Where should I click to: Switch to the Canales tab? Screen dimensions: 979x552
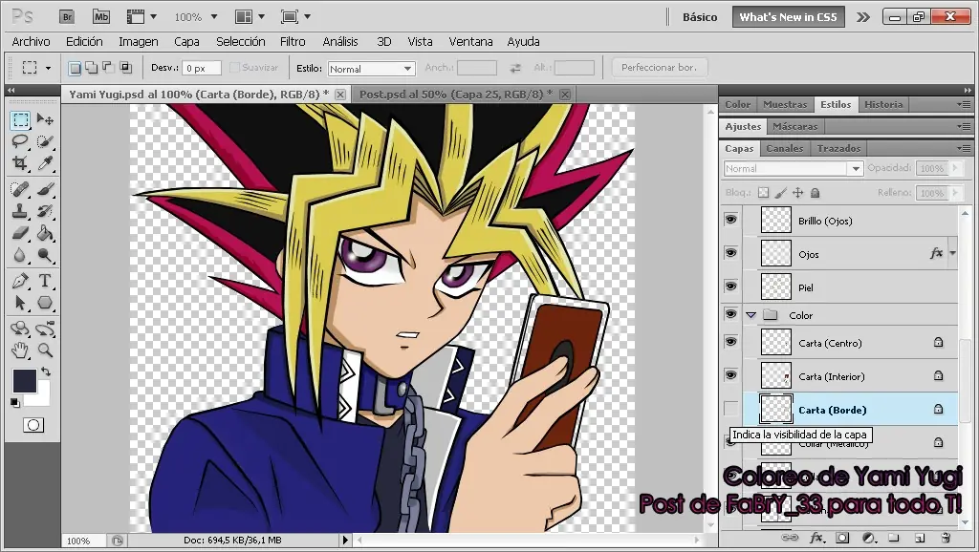784,148
